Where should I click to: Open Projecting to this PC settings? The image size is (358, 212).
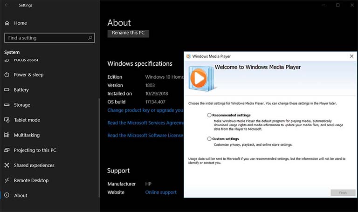(35, 150)
